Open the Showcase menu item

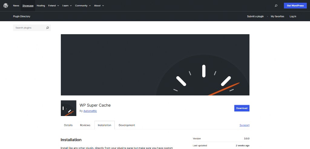[28, 6]
